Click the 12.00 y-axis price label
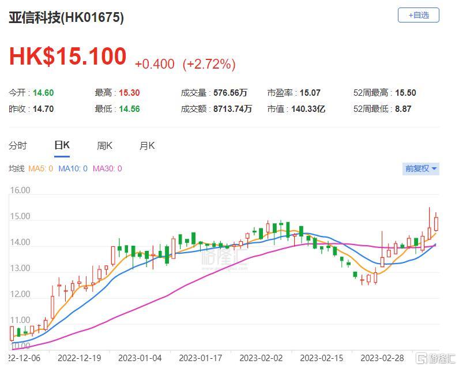This screenshot has height=368, width=459. (x=20, y=294)
